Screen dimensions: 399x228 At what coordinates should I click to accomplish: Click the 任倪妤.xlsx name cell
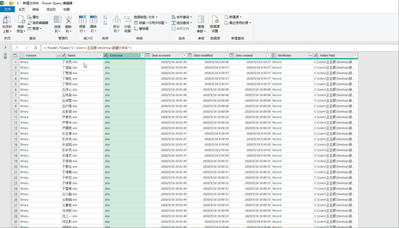82,211
